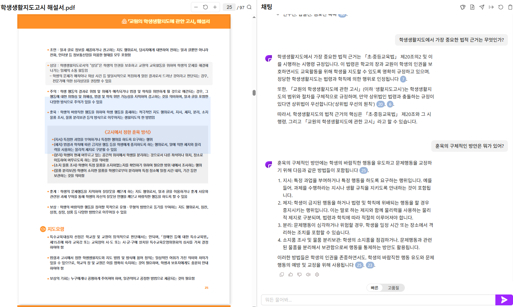Click the document icon in chat header
This screenshot has width=513, height=307.
coord(472,7)
